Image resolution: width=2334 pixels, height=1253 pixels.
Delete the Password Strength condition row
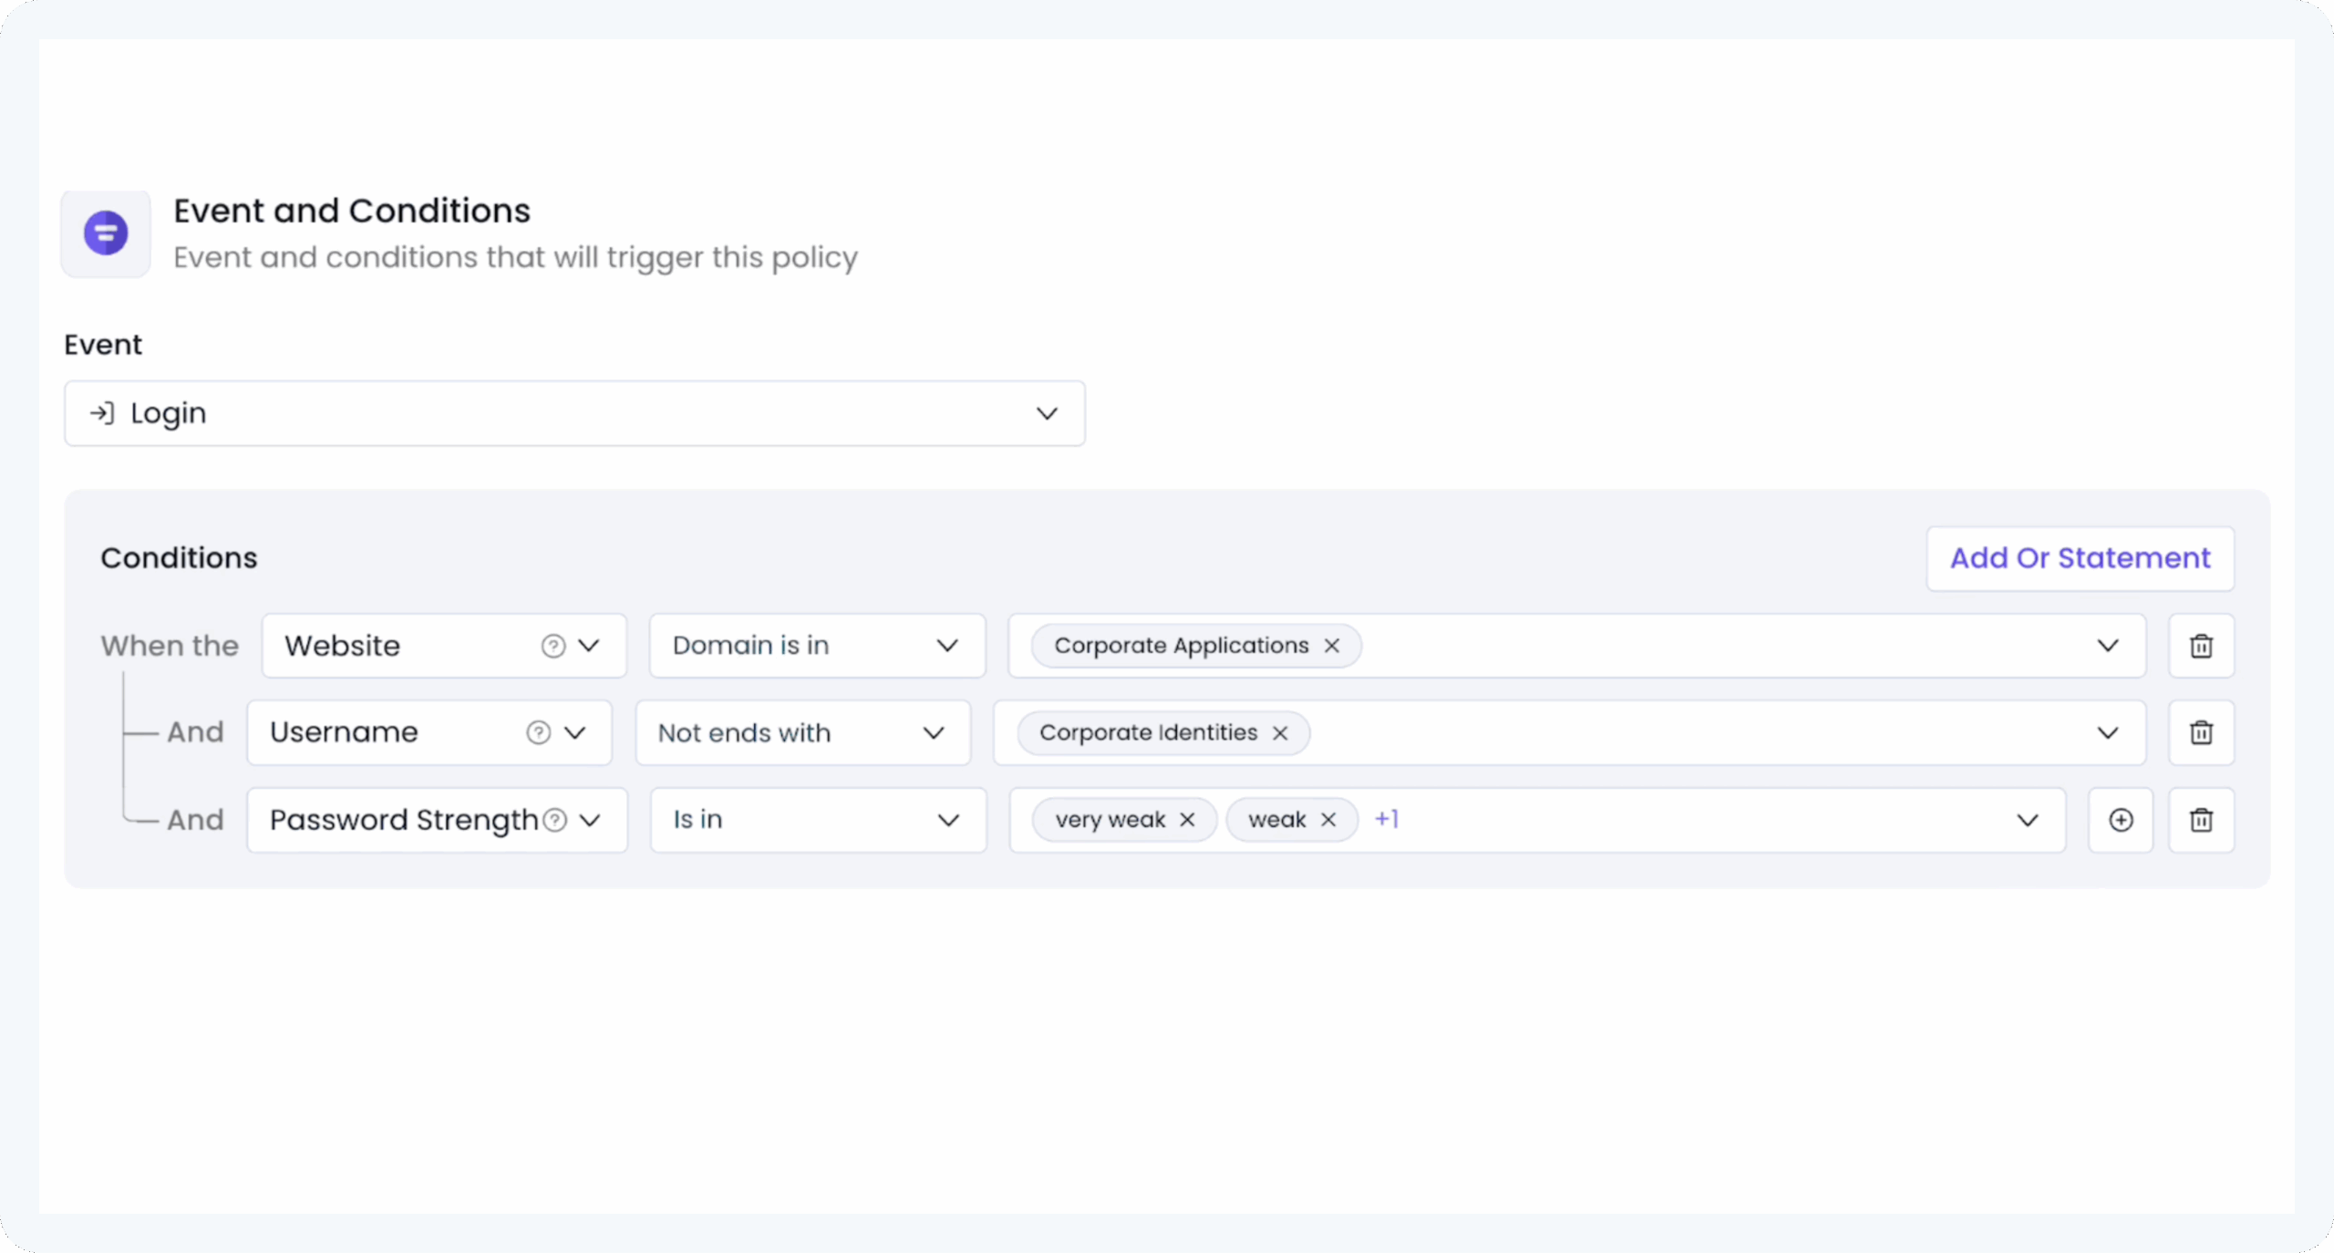coord(2201,820)
